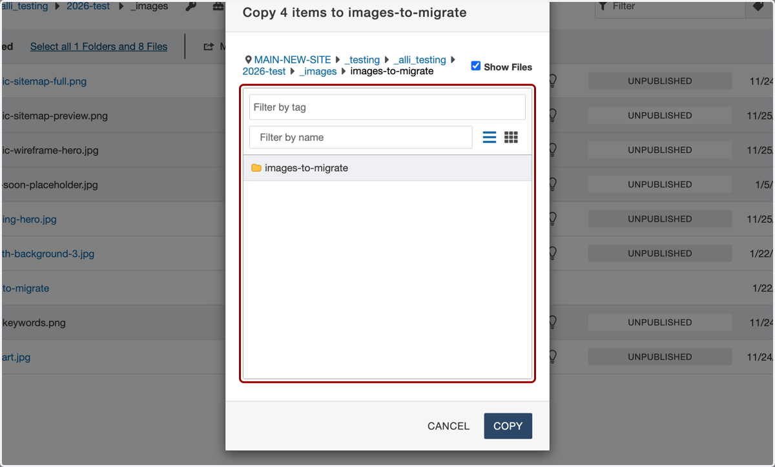Click the wrench icon in the background header
The width and height of the screenshot is (775, 467).
click(x=191, y=6)
